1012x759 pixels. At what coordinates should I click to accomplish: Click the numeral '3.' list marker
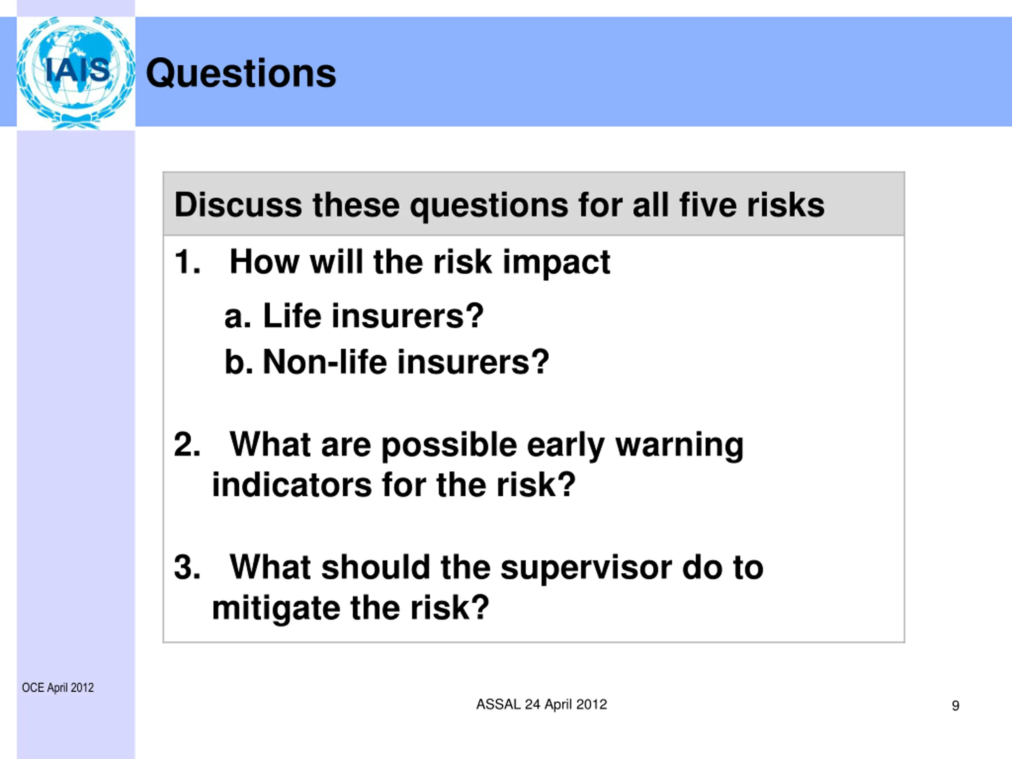(x=187, y=567)
